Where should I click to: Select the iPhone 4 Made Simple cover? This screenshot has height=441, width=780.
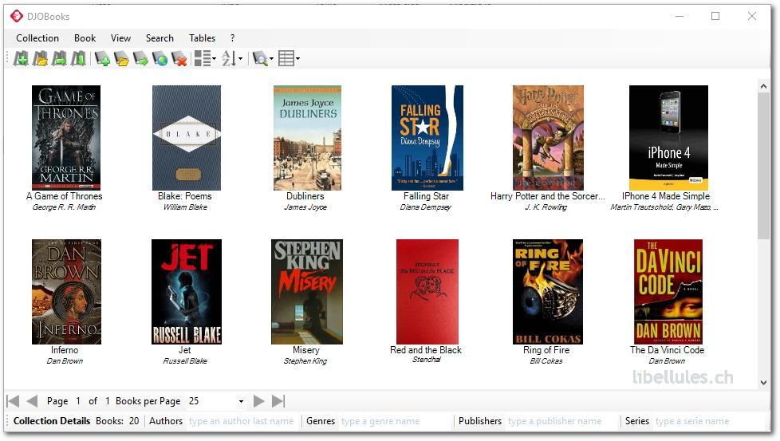click(x=668, y=138)
